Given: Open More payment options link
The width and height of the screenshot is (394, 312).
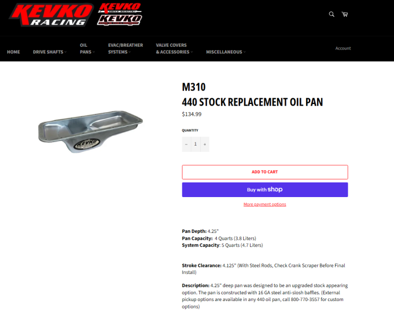Looking at the screenshot, I should point(265,204).
